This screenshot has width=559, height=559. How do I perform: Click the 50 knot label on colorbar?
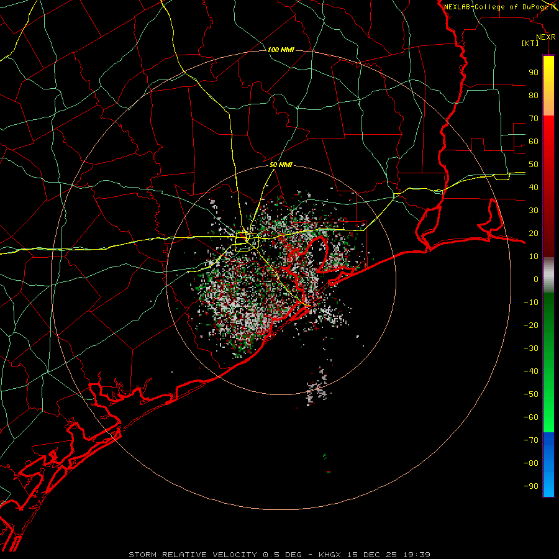click(534, 165)
